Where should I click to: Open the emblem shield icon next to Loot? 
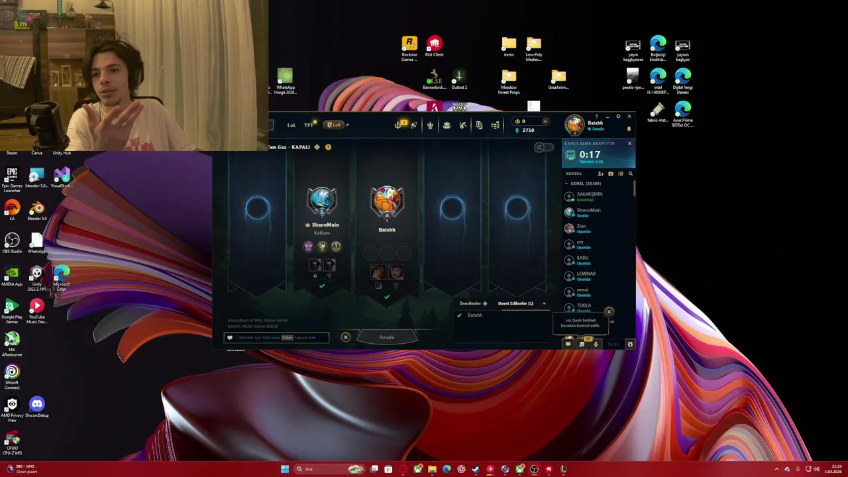coord(479,125)
